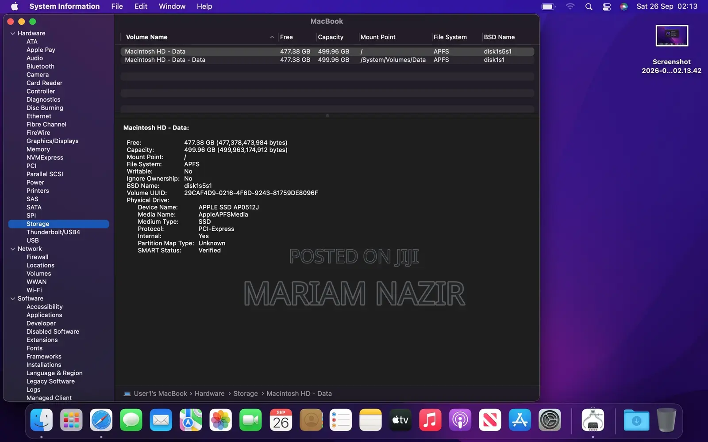
Task: Select Power in the sidebar
Action: tap(35, 183)
